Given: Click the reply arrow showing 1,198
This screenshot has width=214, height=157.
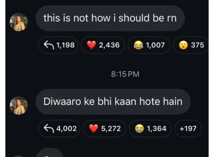Looking at the screenshot, I should (x=58, y=45).
